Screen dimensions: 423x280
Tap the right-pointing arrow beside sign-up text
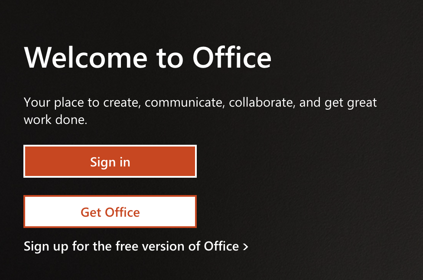pyautogui.click(x=245, y=247)
